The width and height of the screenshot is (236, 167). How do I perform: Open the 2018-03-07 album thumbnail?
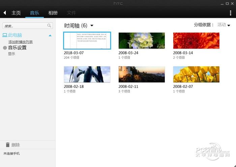87,41
